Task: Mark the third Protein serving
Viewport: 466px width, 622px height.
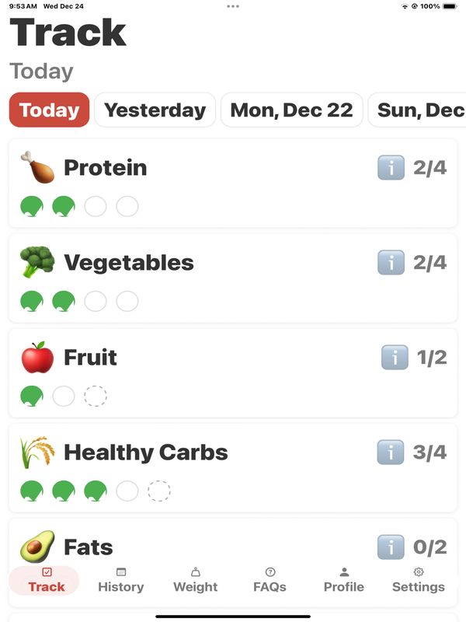Action: 96,207
